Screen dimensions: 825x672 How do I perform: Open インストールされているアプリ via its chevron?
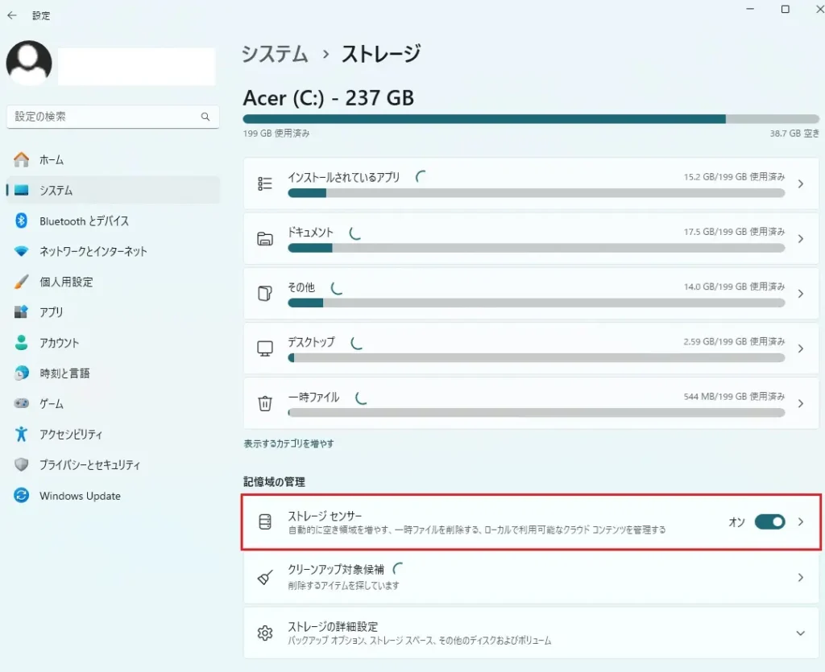point(800,183)
